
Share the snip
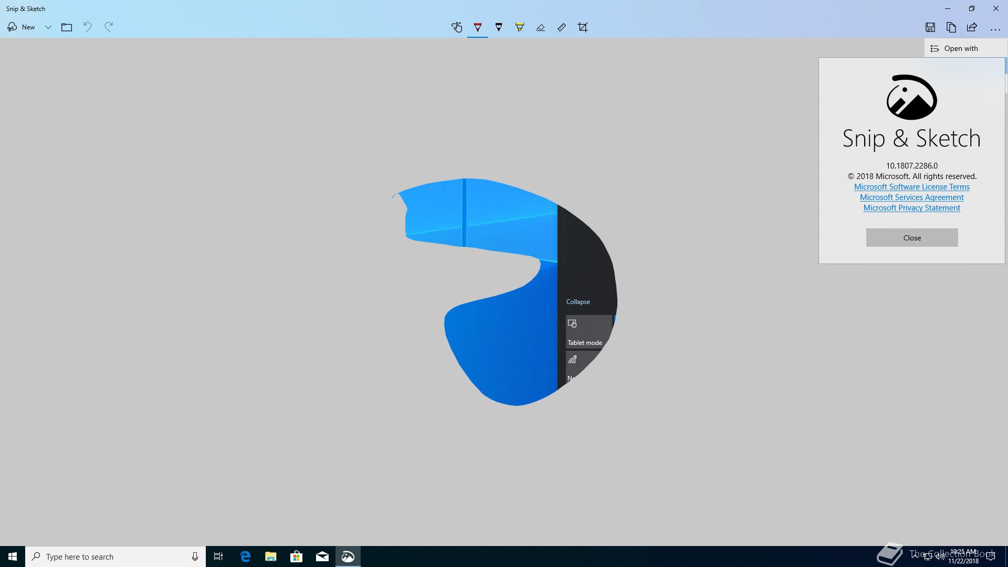tap(972, 27)
